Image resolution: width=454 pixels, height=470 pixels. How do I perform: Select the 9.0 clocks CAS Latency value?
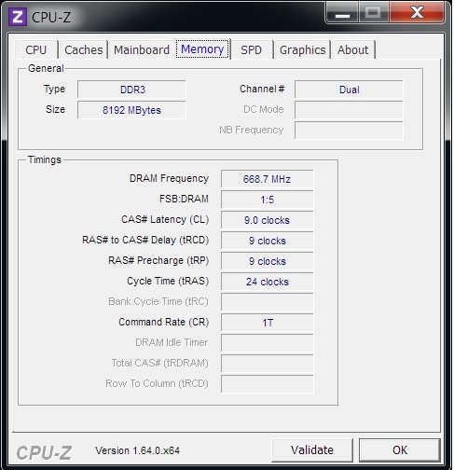tap(268, 220)
